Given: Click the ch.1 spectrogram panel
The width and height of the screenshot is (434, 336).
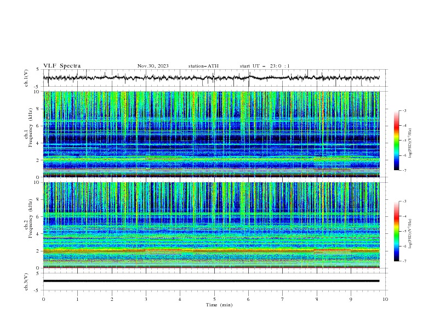Looking at the screenshot, I should coord(211,134).
